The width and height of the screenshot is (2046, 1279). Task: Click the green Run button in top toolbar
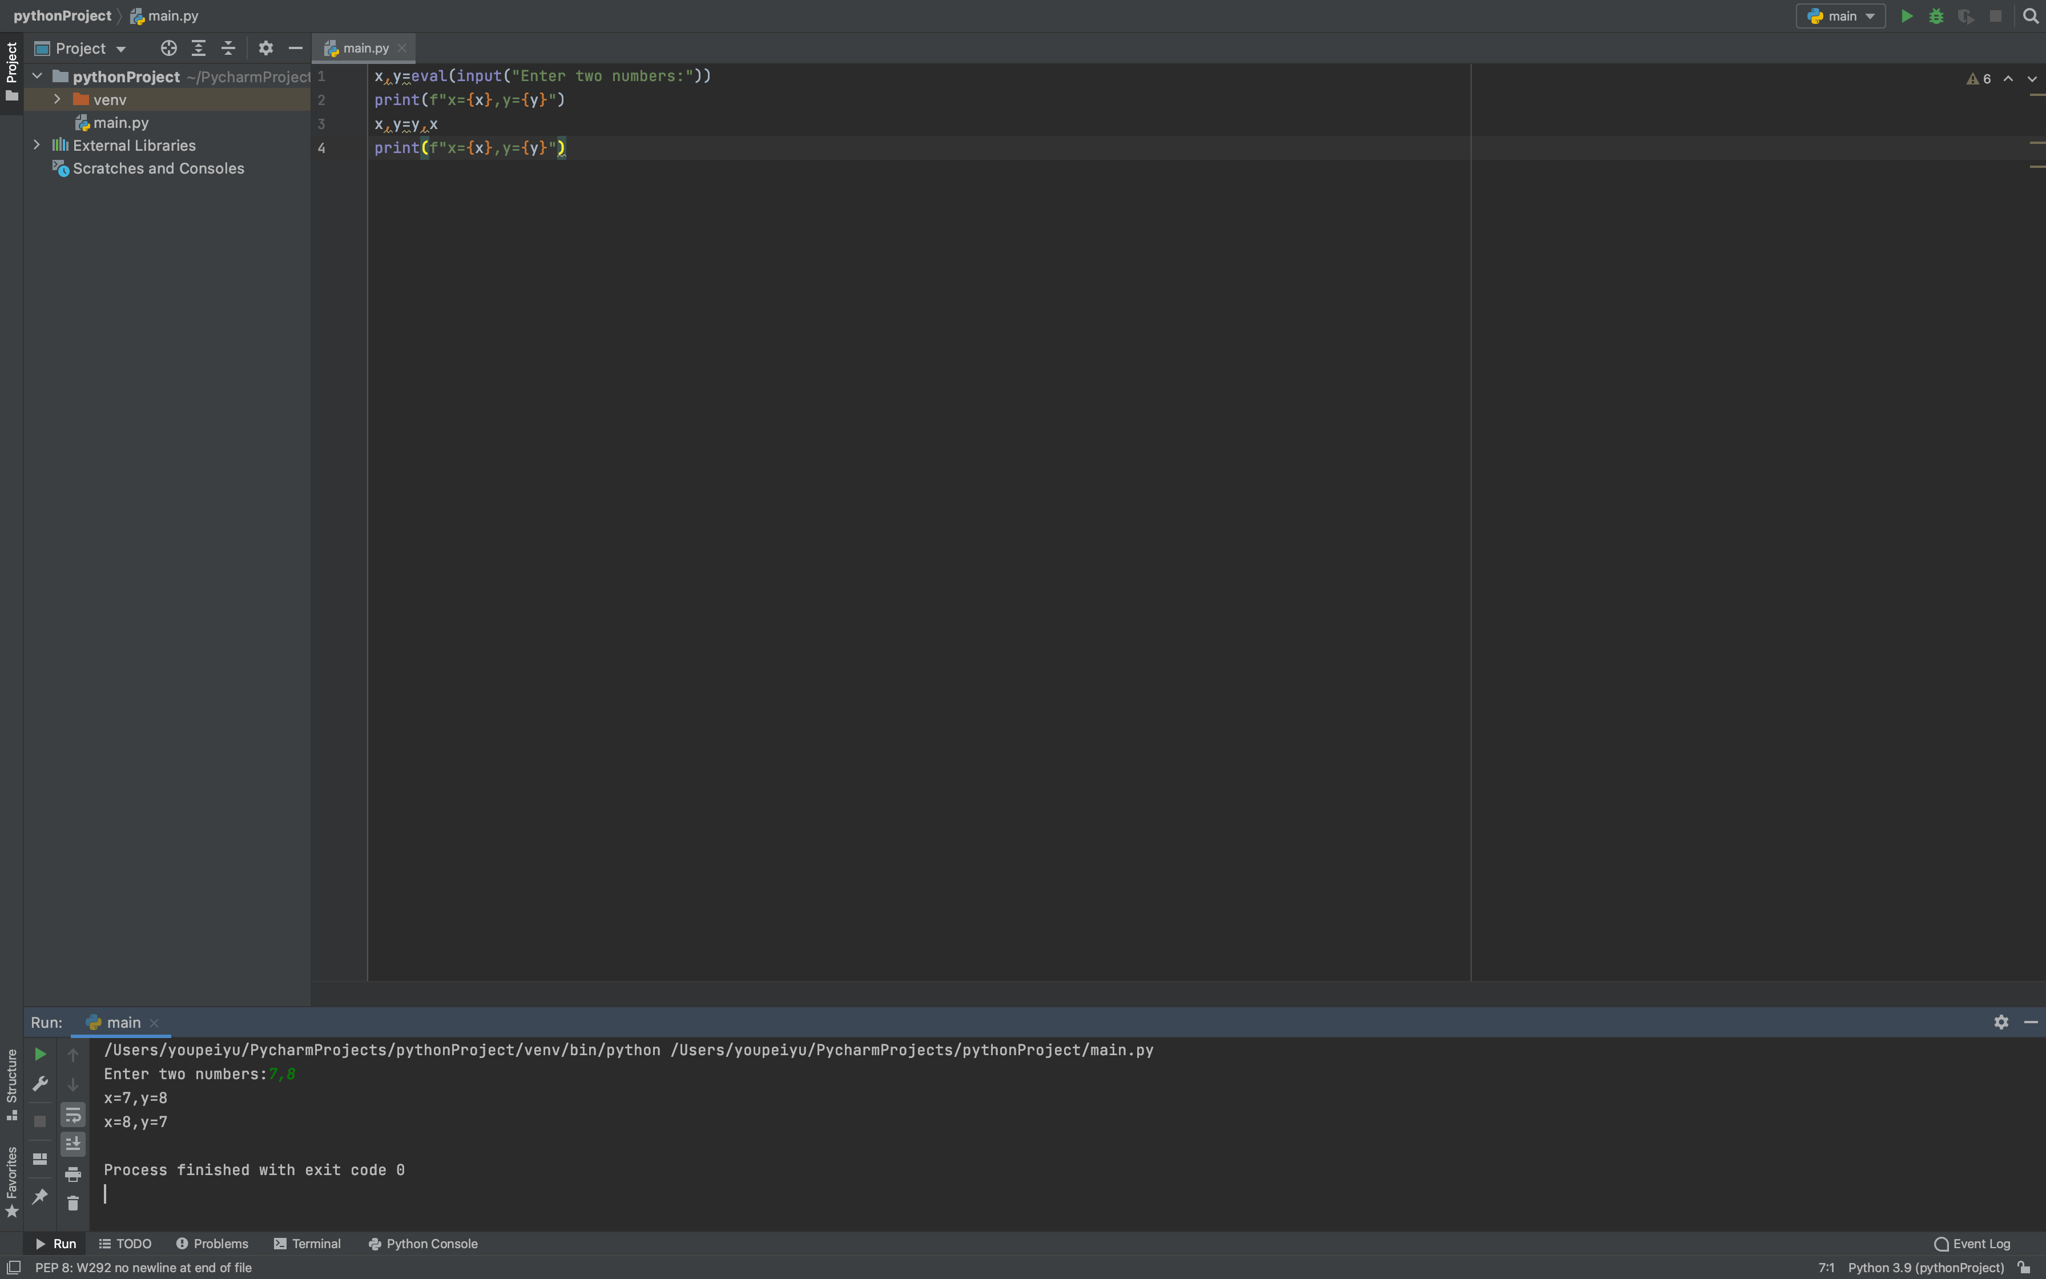(x=1907, y=16)
